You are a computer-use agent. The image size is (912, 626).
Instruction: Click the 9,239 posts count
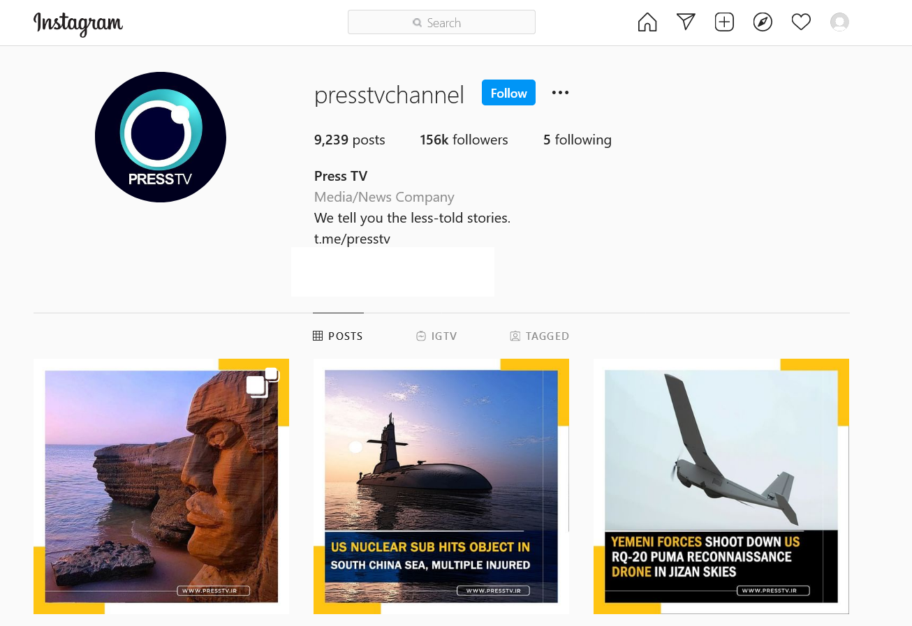tap(350, 140)
